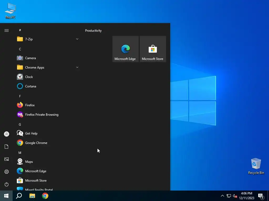This screenshot has width=269, height=201.
Task: Expand the 7-Zip folder
Action: [x=48, y=39]
